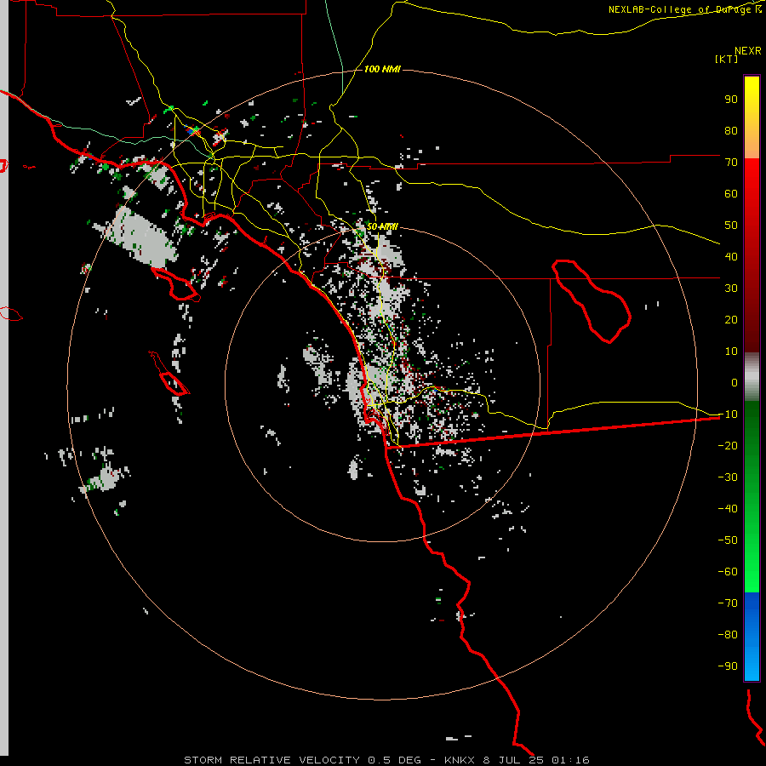
Task: Click the -10 value on the velocity scale
Action: [x=728, y=414]
